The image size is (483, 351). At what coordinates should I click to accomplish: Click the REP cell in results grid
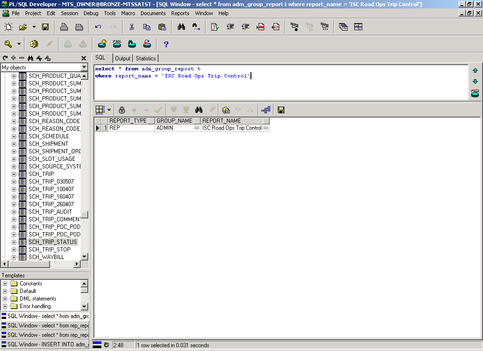coord(131,128)
